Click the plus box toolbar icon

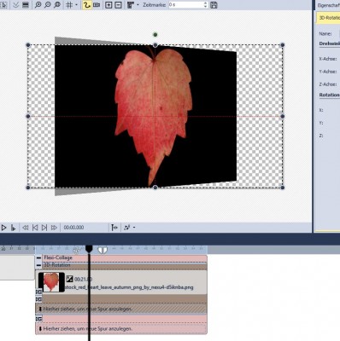pyautogui.click(x=108, y=5)
